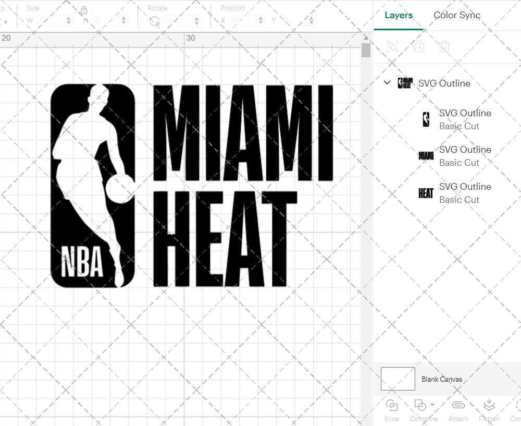Click the MIAMI layer thumbnail
This screenshot has width=521, height=426.
tap(426, 155)
